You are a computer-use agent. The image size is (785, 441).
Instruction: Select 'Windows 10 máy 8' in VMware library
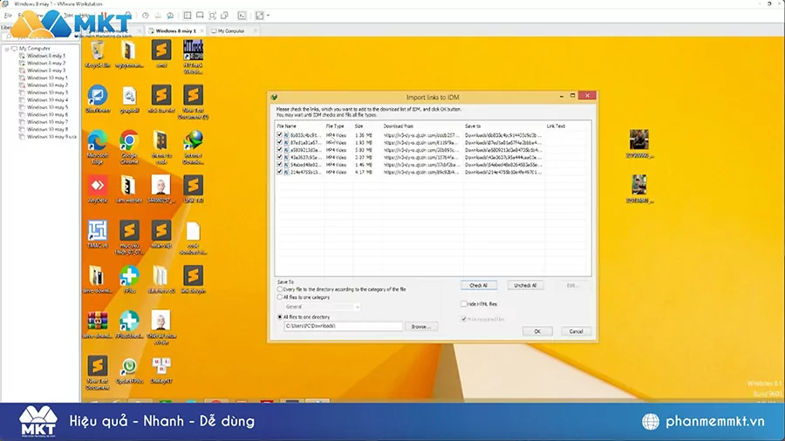(x=48, y=129)
